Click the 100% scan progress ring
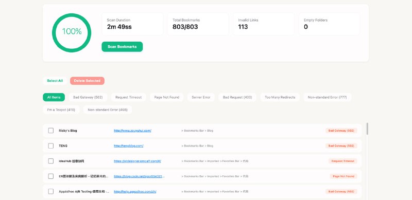The image size is (412, 200). (x=72, y=33)
